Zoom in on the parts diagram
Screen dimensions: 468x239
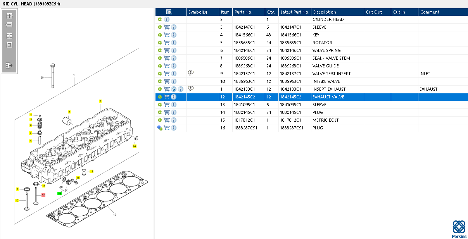point(9,16)
